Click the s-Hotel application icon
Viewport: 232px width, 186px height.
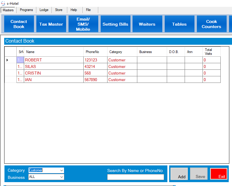[x=3, y=3]
